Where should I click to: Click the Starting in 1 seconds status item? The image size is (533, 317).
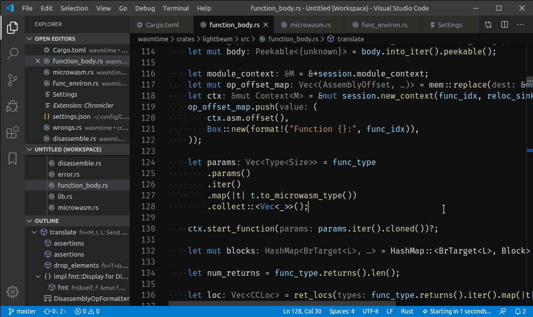point(457,311)
